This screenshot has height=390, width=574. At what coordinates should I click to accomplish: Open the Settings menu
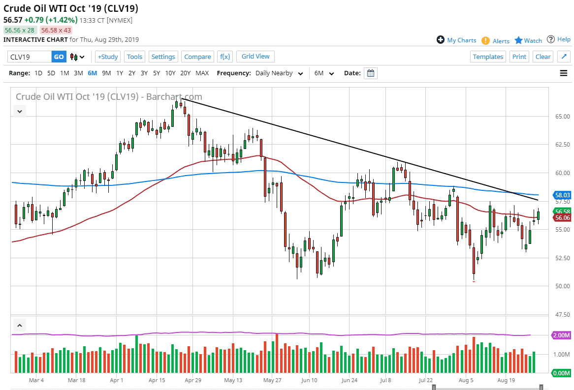tap(163, 57)
